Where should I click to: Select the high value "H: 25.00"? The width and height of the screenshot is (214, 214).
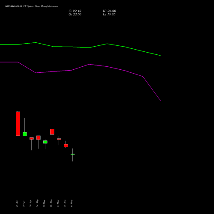[x=109, y=11]
